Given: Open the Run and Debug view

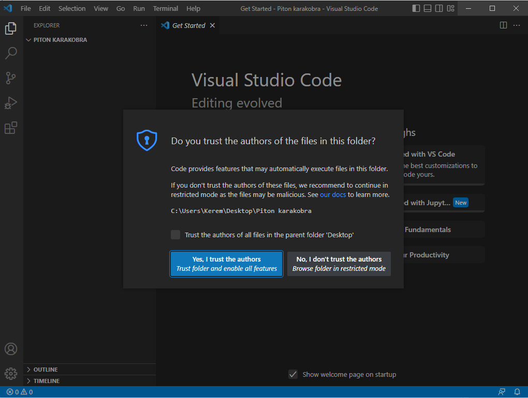Looking at the screenshot, I should coord(11,103).
